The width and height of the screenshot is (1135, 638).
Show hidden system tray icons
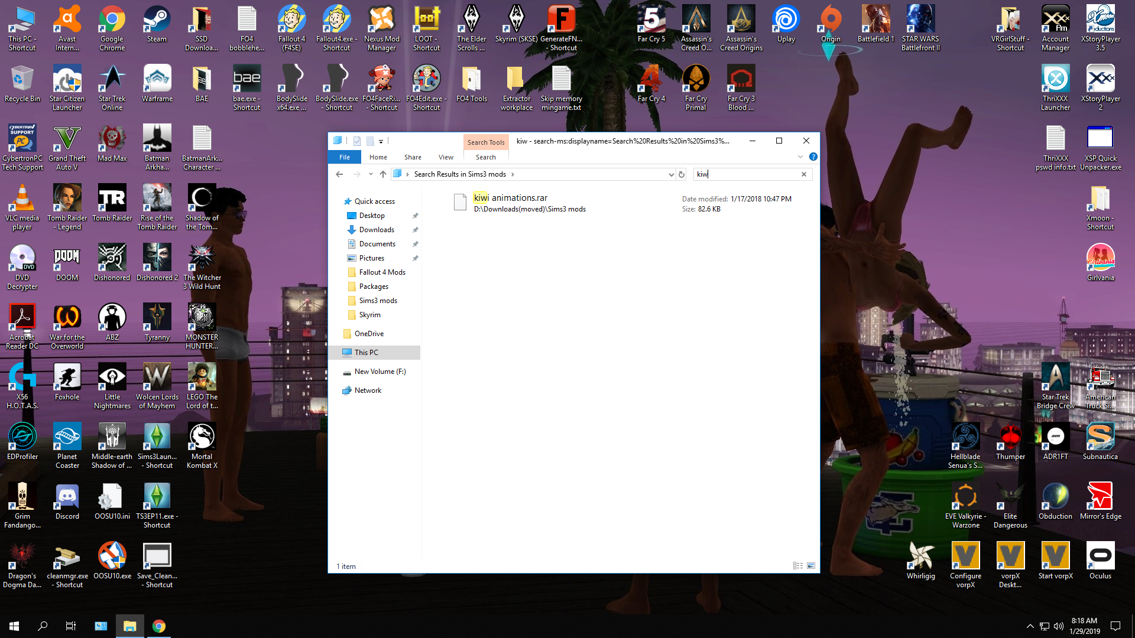(1030, 626)
